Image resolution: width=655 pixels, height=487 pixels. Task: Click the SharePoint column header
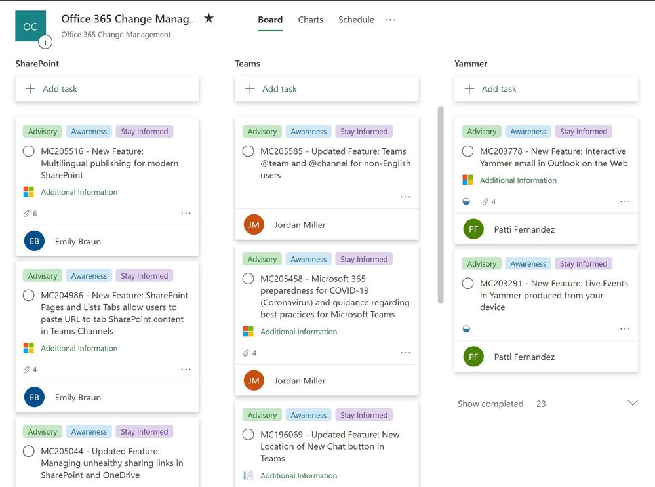tap(37, 64)
